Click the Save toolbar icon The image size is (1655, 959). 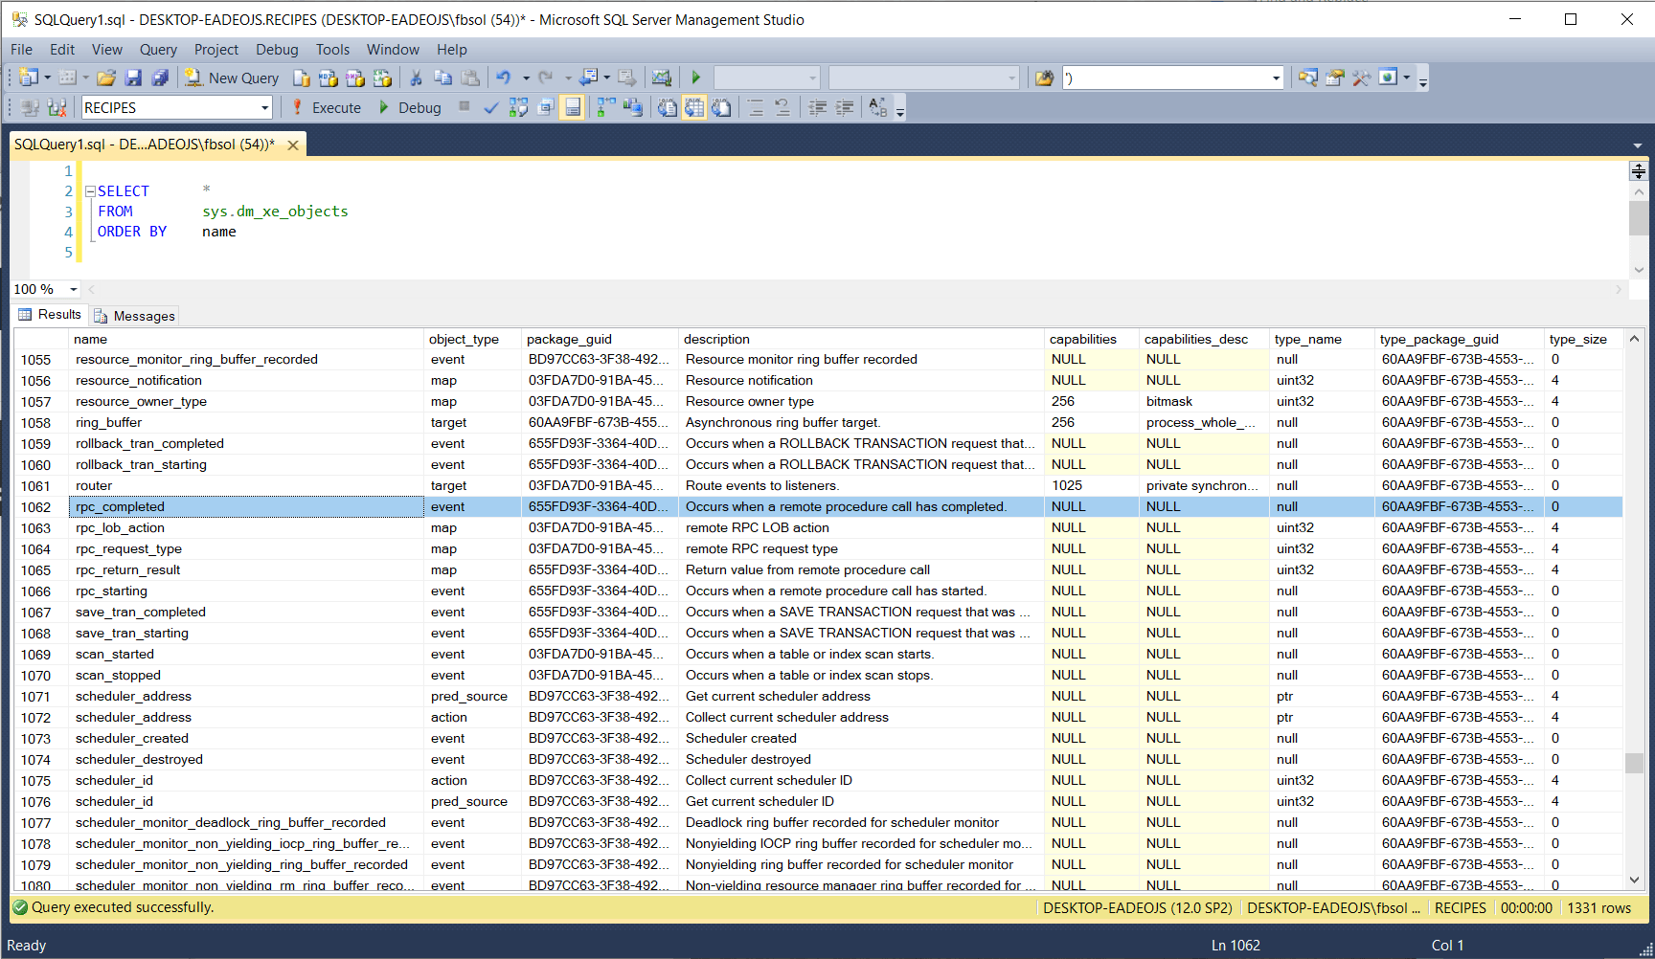click(133, 78)
